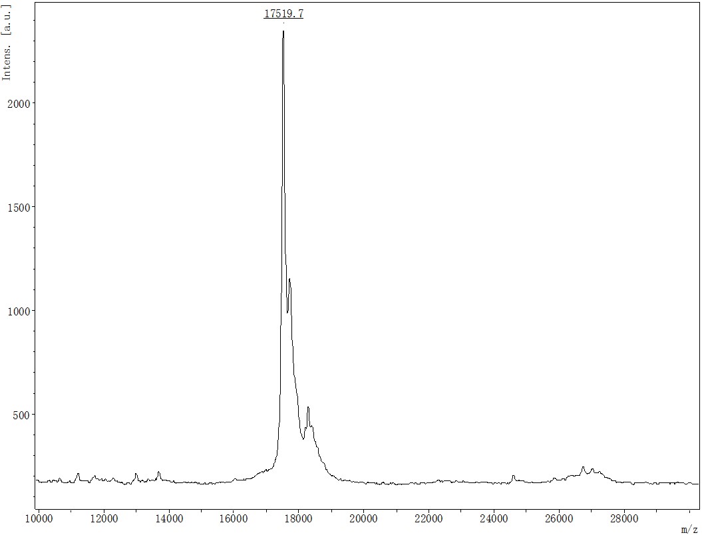This screenshot has height=535, width=702.
Task: Select the x-axis tick label 16000
Action: 234,518
